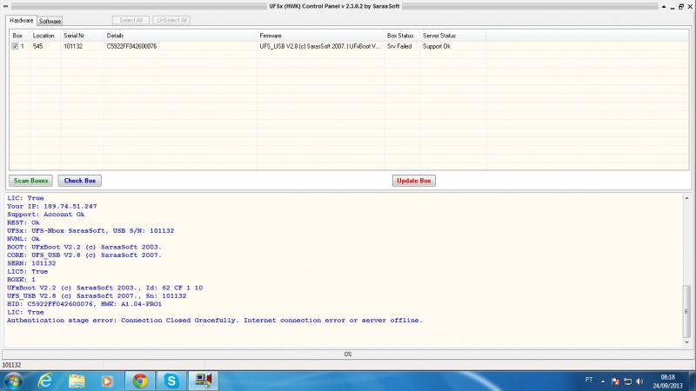Open Skype from the taskbar
The width and height of the screenshot is (696, 391).
pyautogui.click(x=171, y=381)
